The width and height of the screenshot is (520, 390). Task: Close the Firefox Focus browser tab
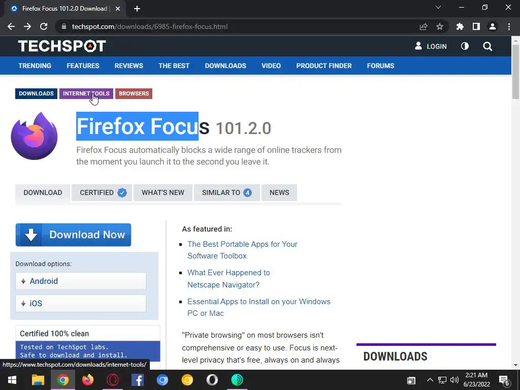click(x=118, y=9)
